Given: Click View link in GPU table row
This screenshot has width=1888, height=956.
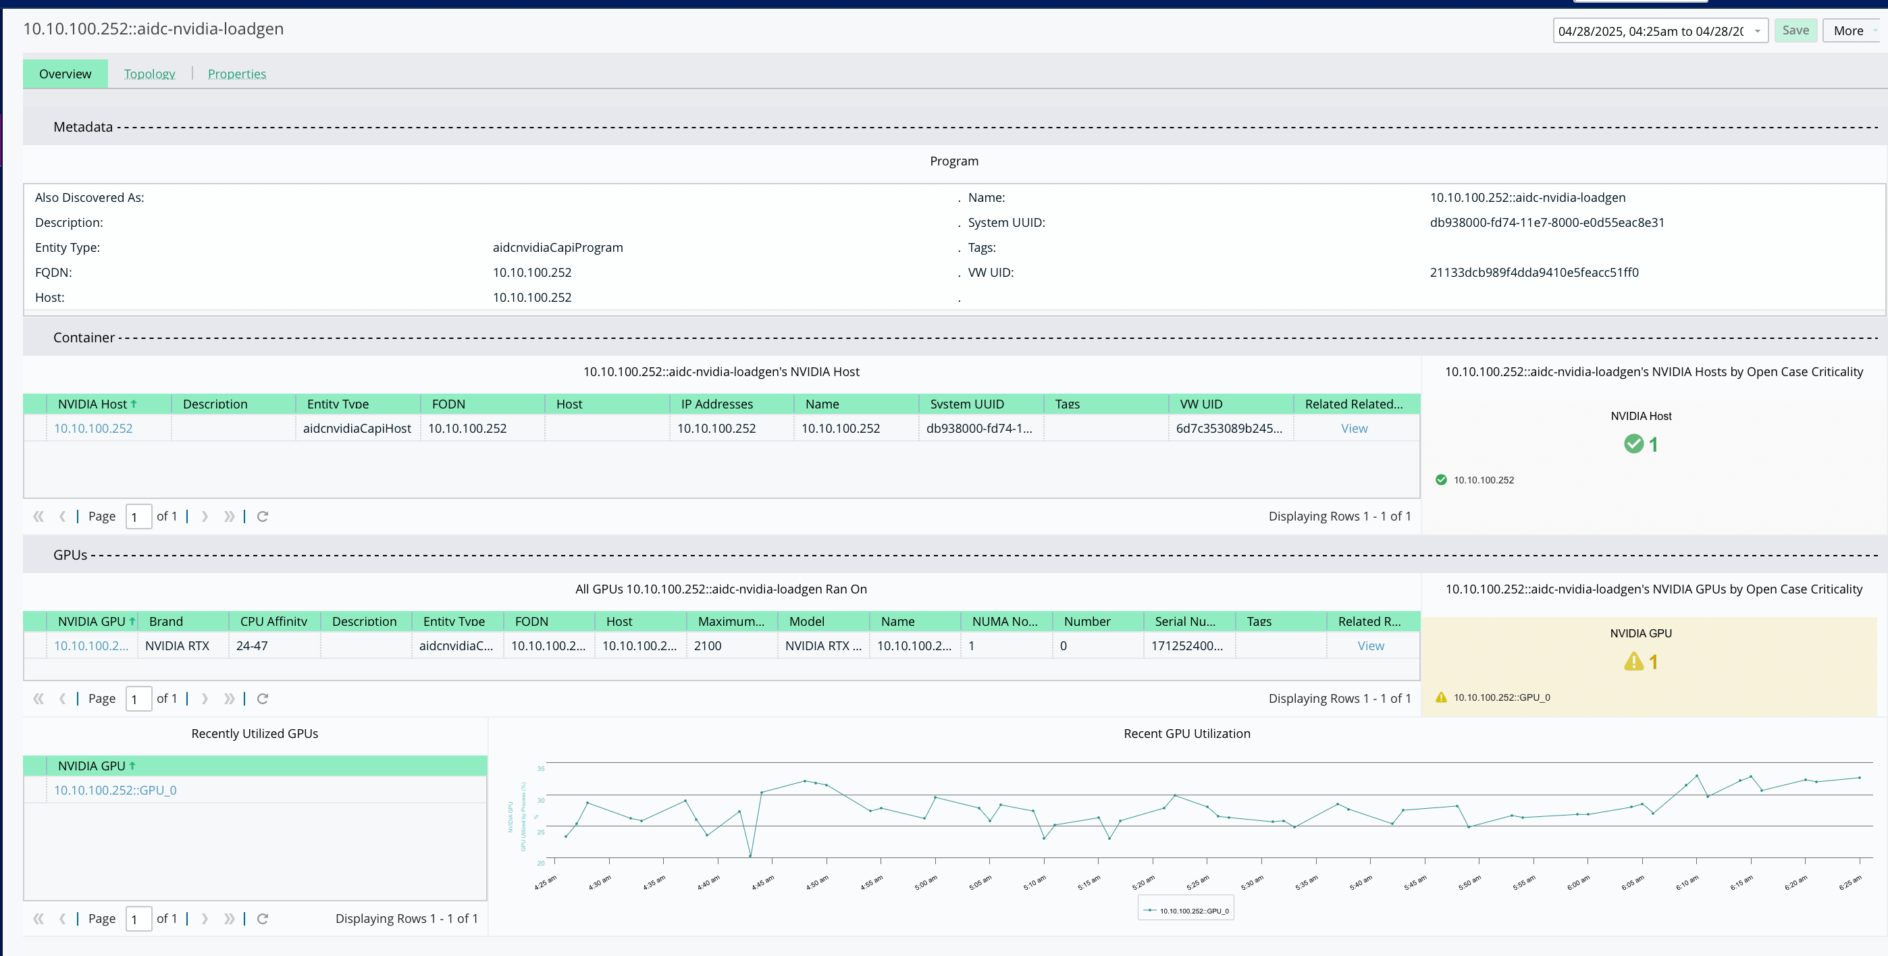Looking at the screenshot, I should coord(1371,646).
